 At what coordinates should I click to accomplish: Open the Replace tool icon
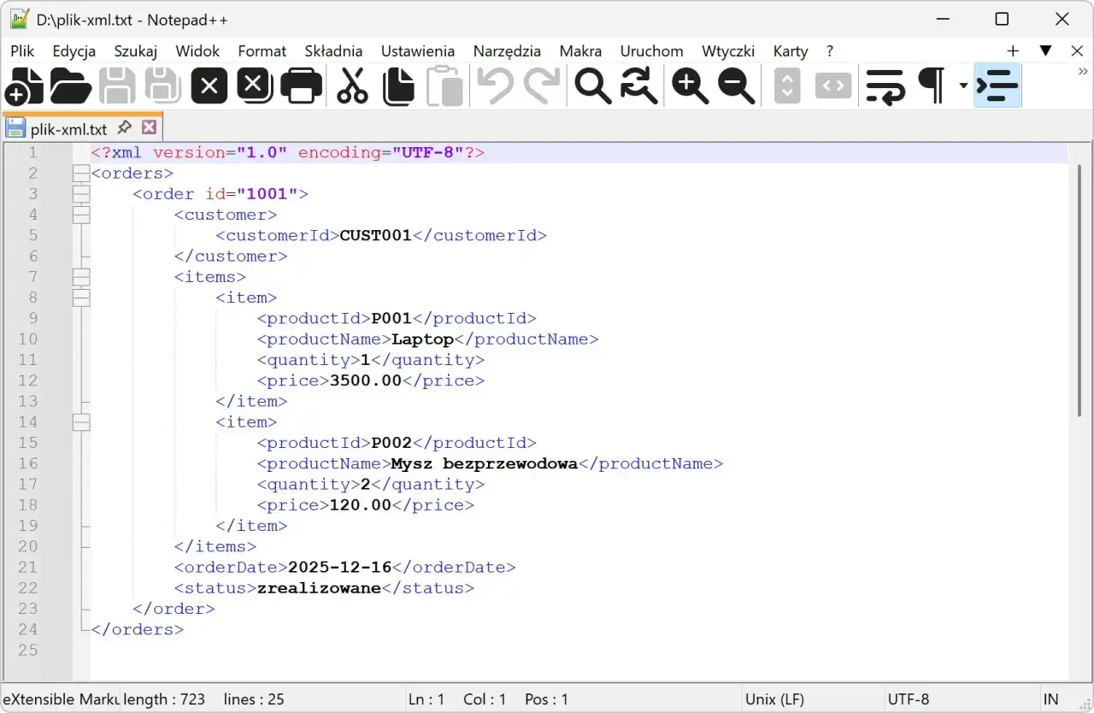638,86
